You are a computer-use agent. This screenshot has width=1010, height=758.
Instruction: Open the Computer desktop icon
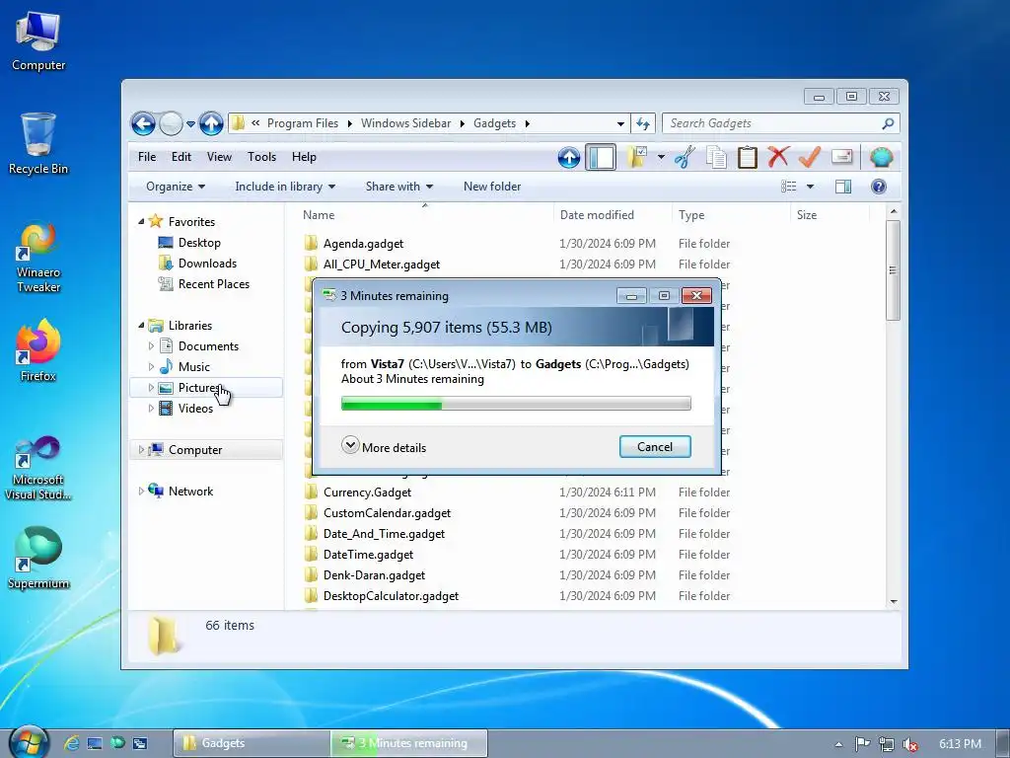38,41
